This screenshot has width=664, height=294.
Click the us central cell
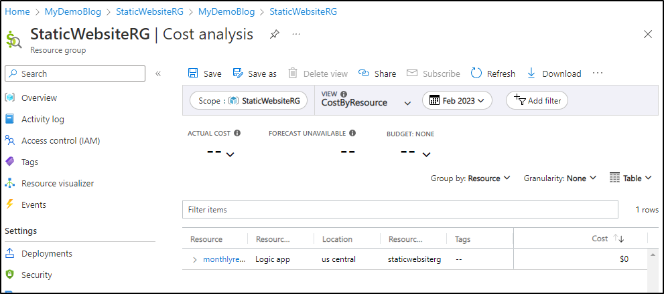pos(338,259)
